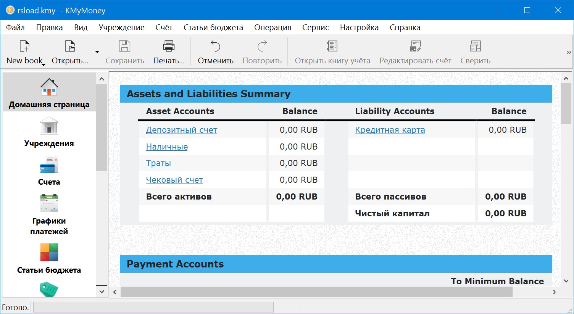The height and width of the screenshot is (314, 574).
Task: Click the Редактировать счёт icon
Action: pos(415,46)
